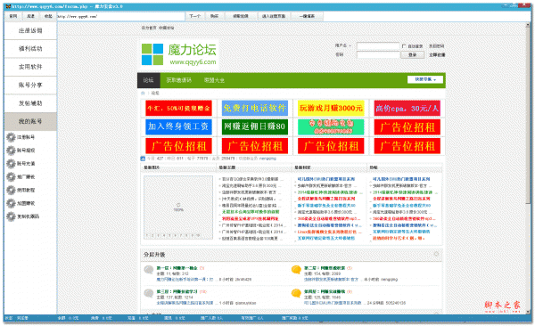
Task: Click chat bubble icon of 第四层 board
Action: [x=296, y=293]
